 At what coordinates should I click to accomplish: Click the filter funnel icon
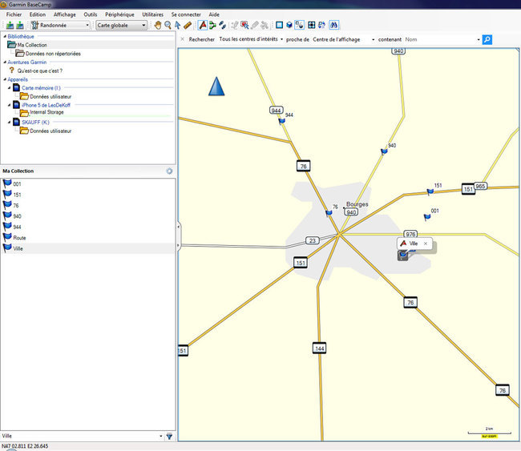(169, 437)
